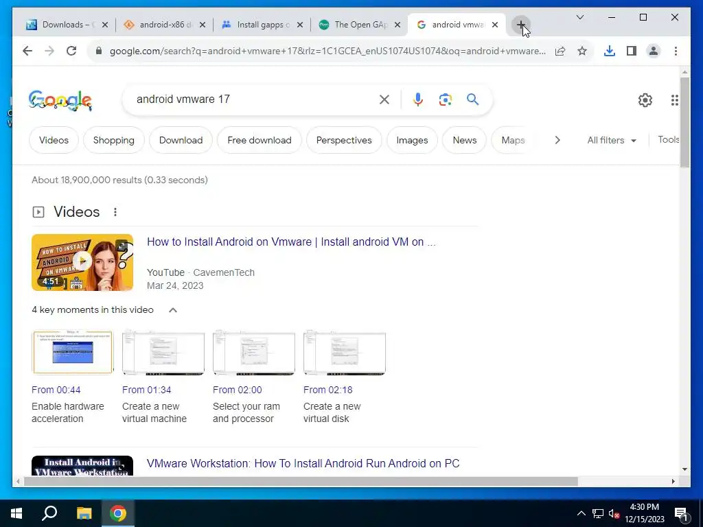Click muted volume tray icon
Viewport: 703px width, 527px height.
pos(614,513)
